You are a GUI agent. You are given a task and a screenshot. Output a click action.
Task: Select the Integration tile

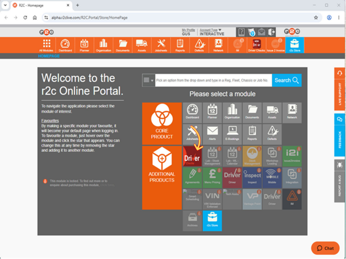coord(292,177)
